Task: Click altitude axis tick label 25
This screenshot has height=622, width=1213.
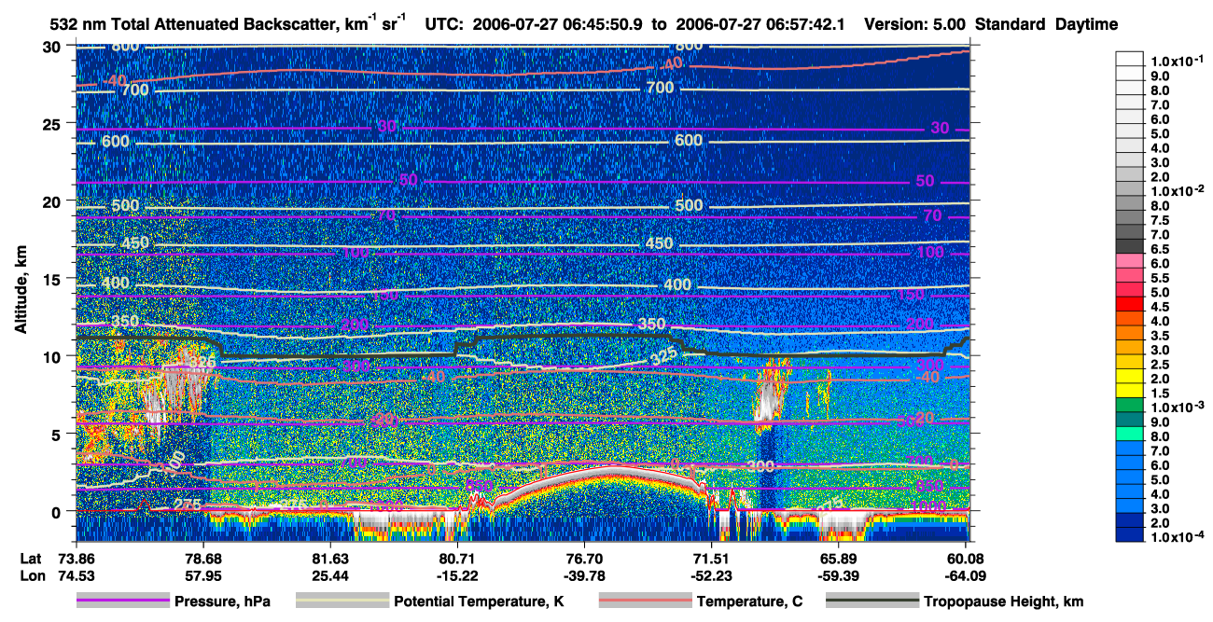Action: point(53,123)
